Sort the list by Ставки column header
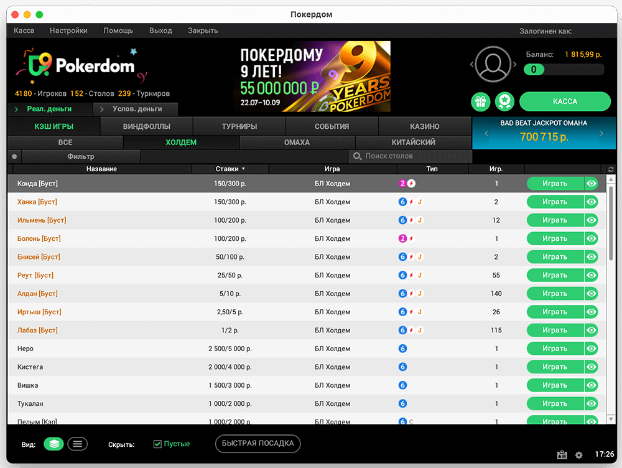Viewport: 622px width, 468px height. pyautogui.click(x=230, y=169)
